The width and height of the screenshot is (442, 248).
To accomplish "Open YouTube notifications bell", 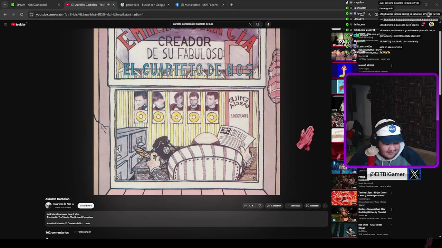I will 423,24.
